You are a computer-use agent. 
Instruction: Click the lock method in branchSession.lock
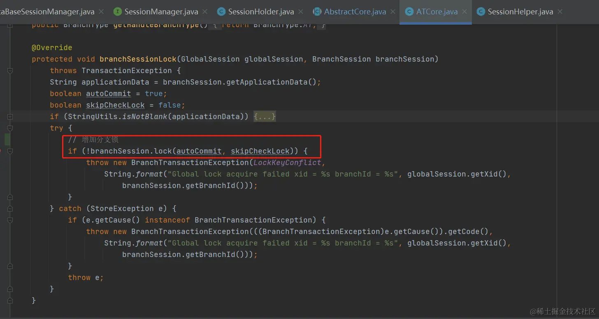point(163,151)
